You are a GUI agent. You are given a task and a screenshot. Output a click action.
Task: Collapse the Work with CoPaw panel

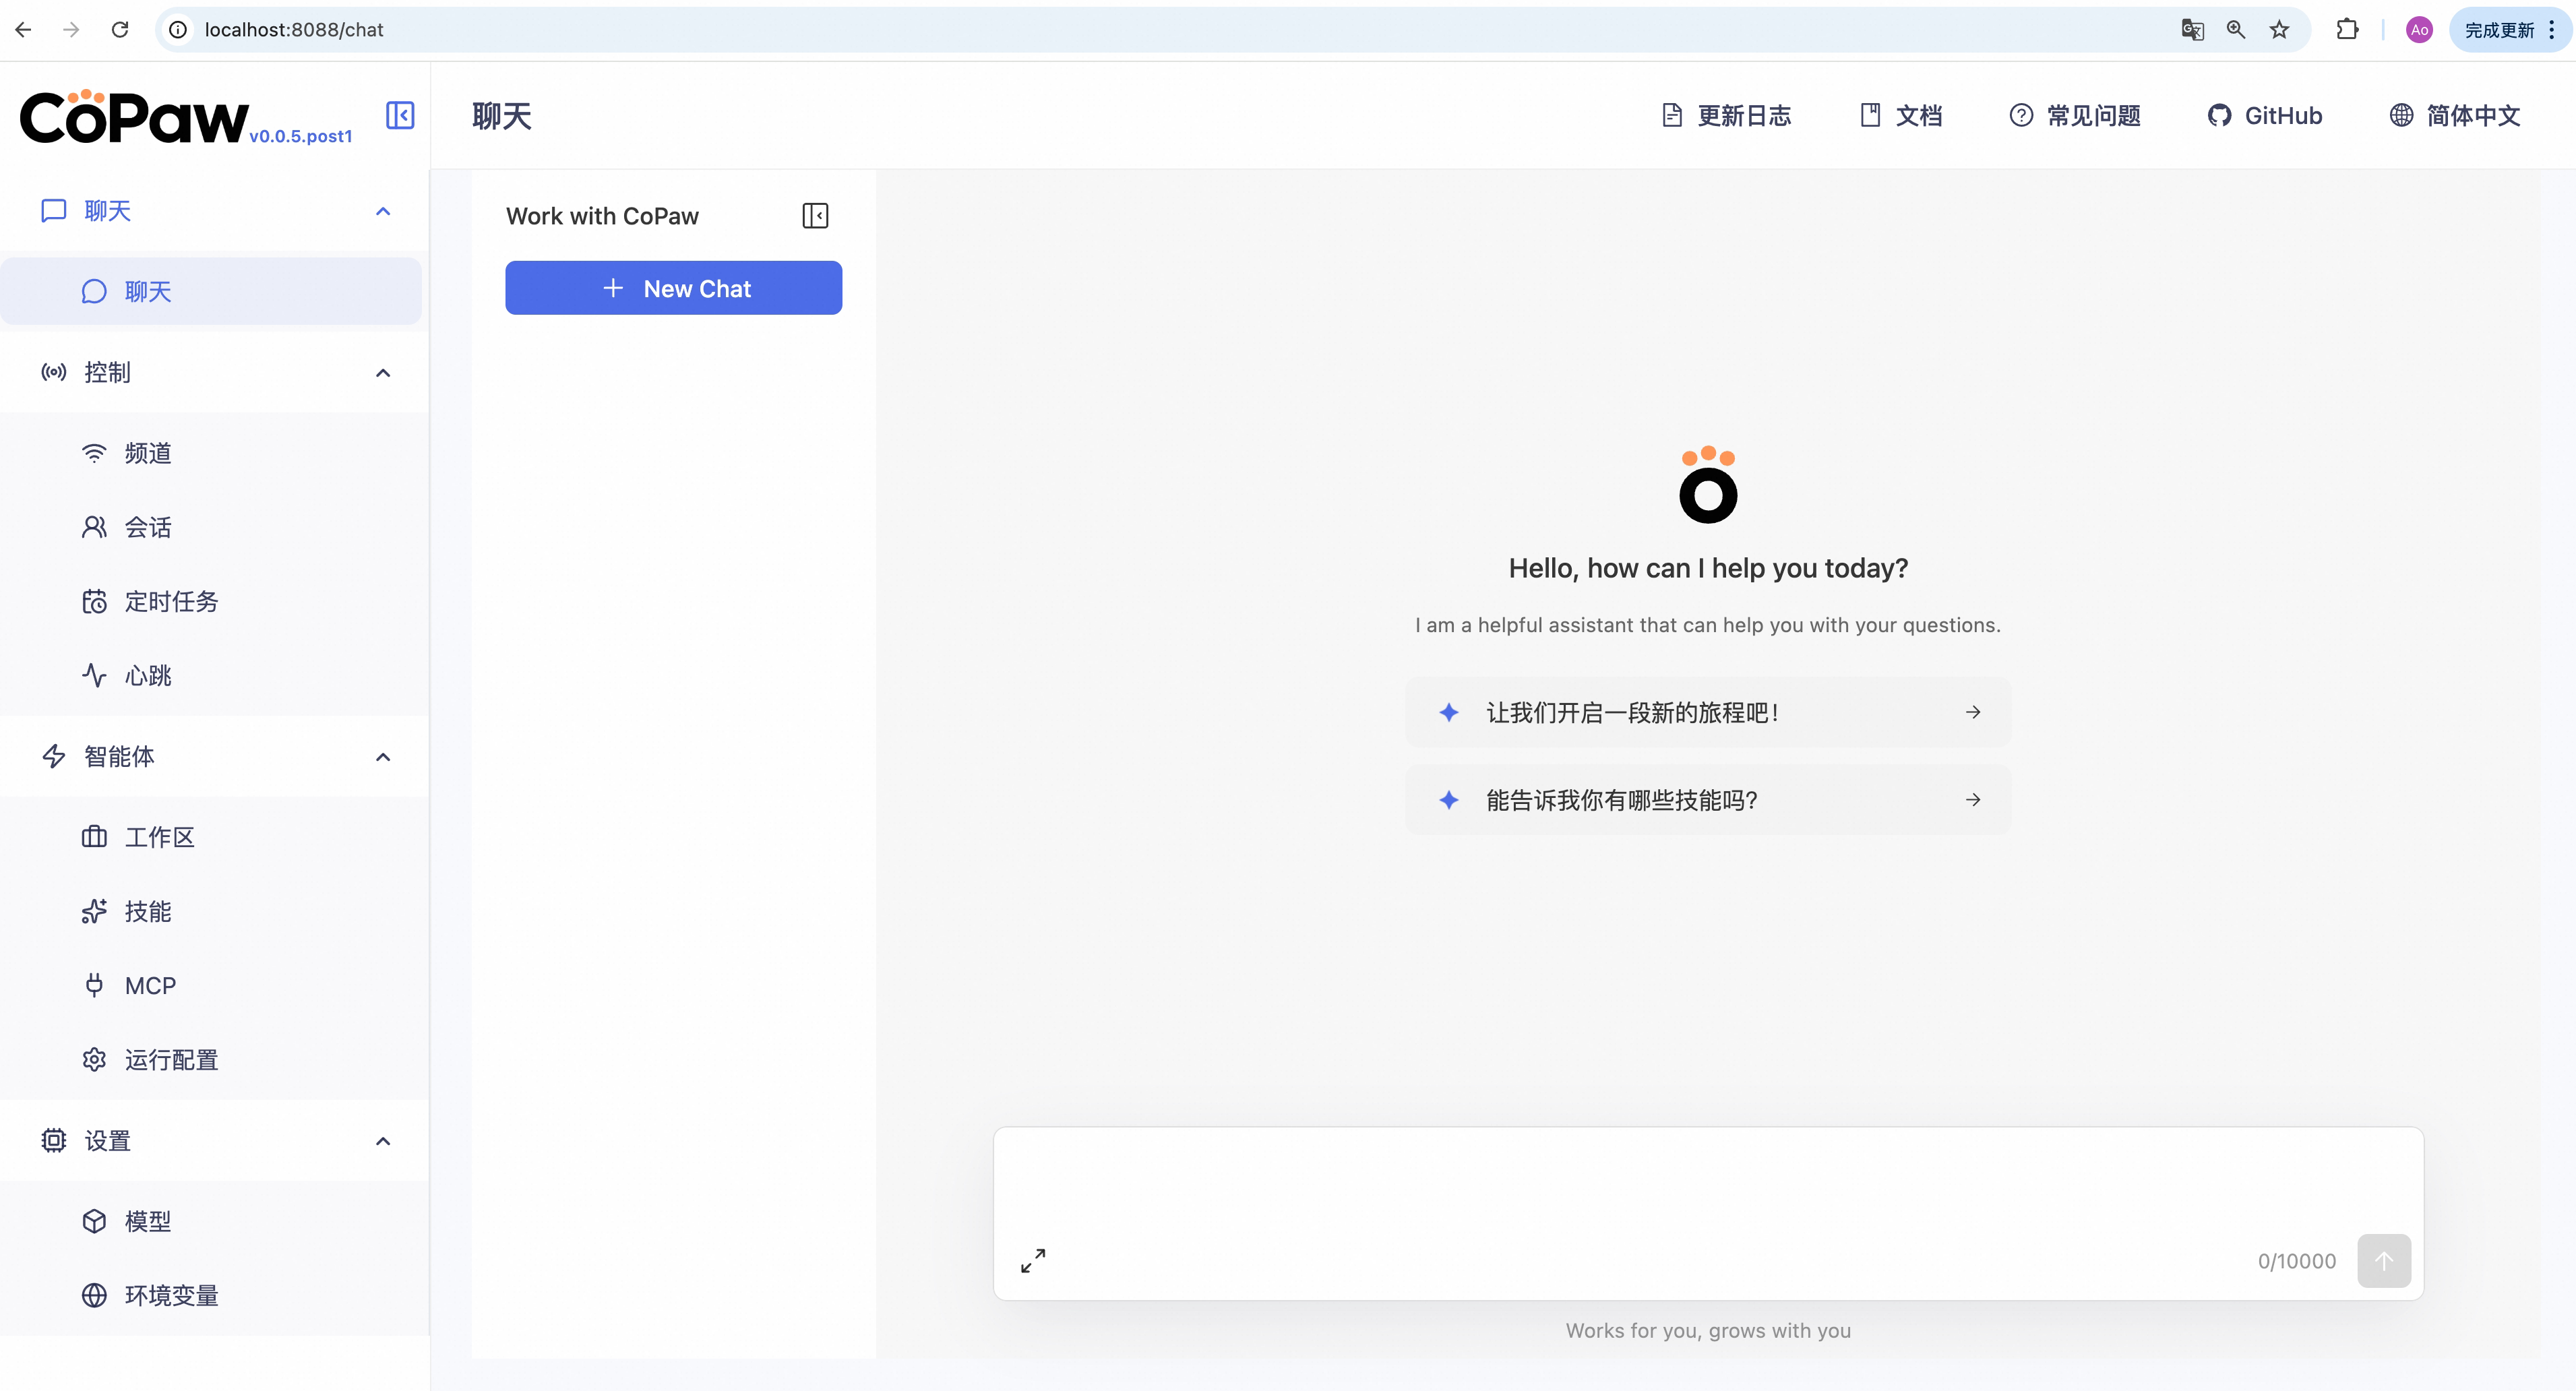click(x=815, y=216)
